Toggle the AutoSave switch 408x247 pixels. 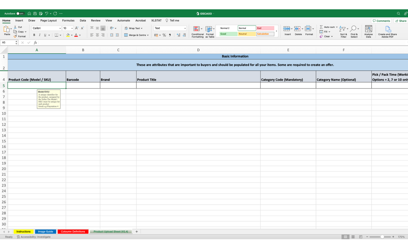[x=20, y=13]
